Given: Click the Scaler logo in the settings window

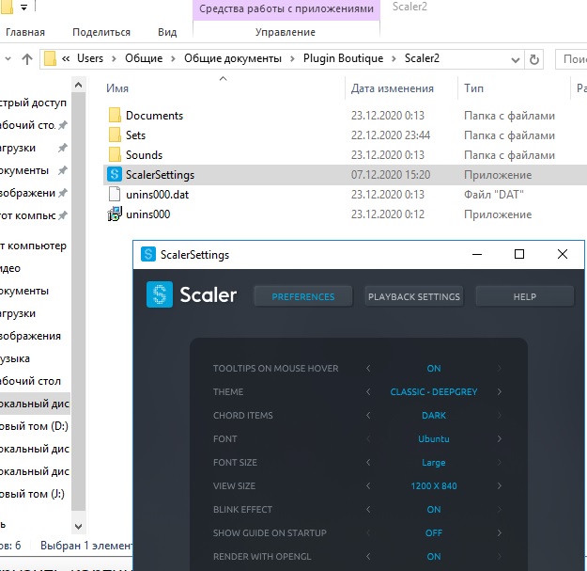Looking at the screenshot, I should 160,294.
